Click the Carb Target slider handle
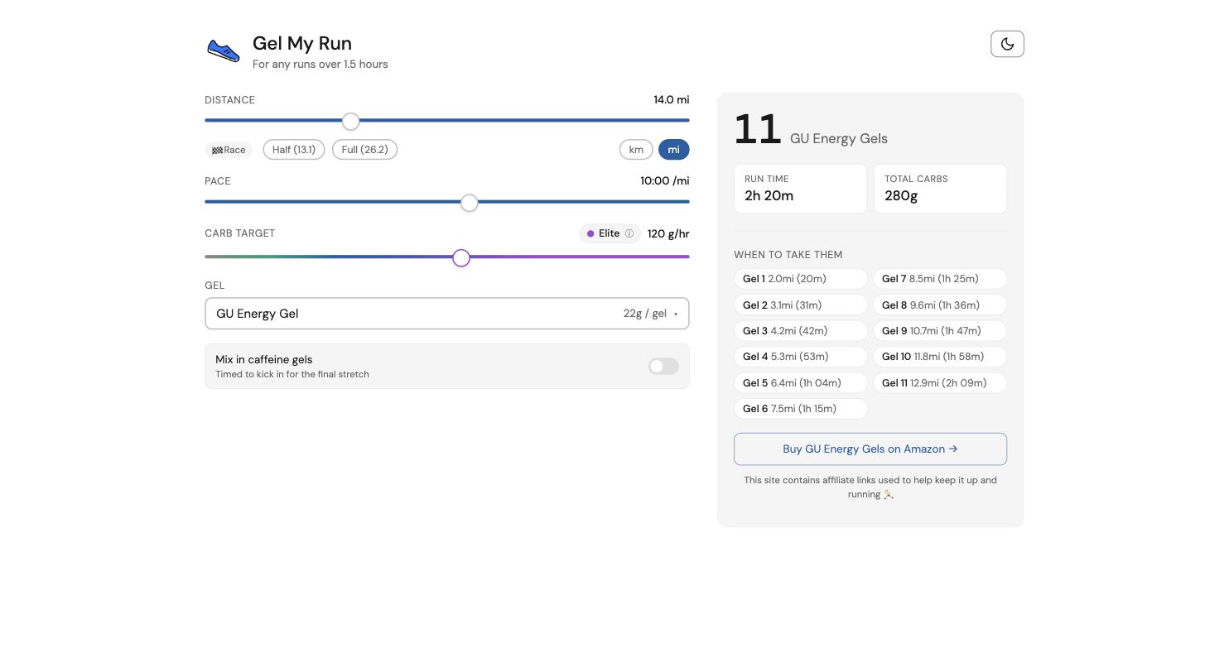The image size is (1229, 672). click(461, 258)
